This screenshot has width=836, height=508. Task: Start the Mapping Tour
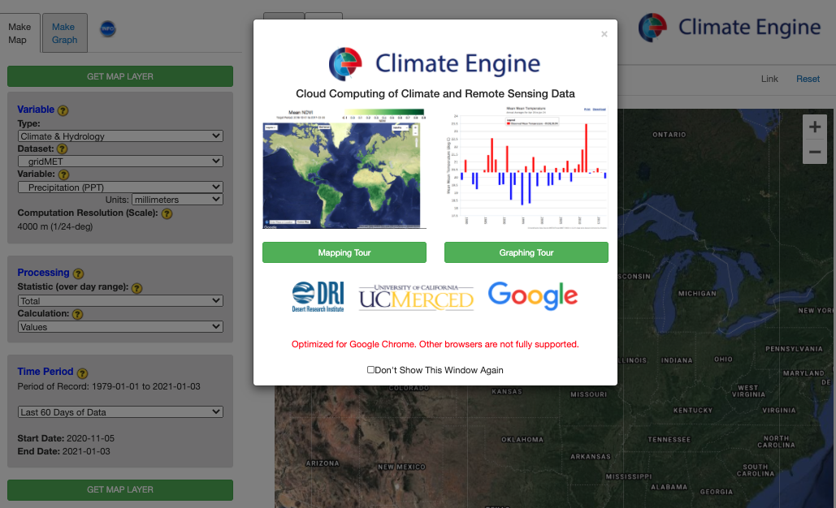344,252
